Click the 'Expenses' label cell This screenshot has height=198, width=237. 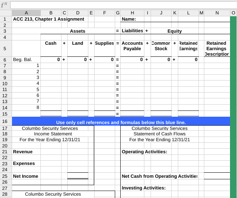26,163
